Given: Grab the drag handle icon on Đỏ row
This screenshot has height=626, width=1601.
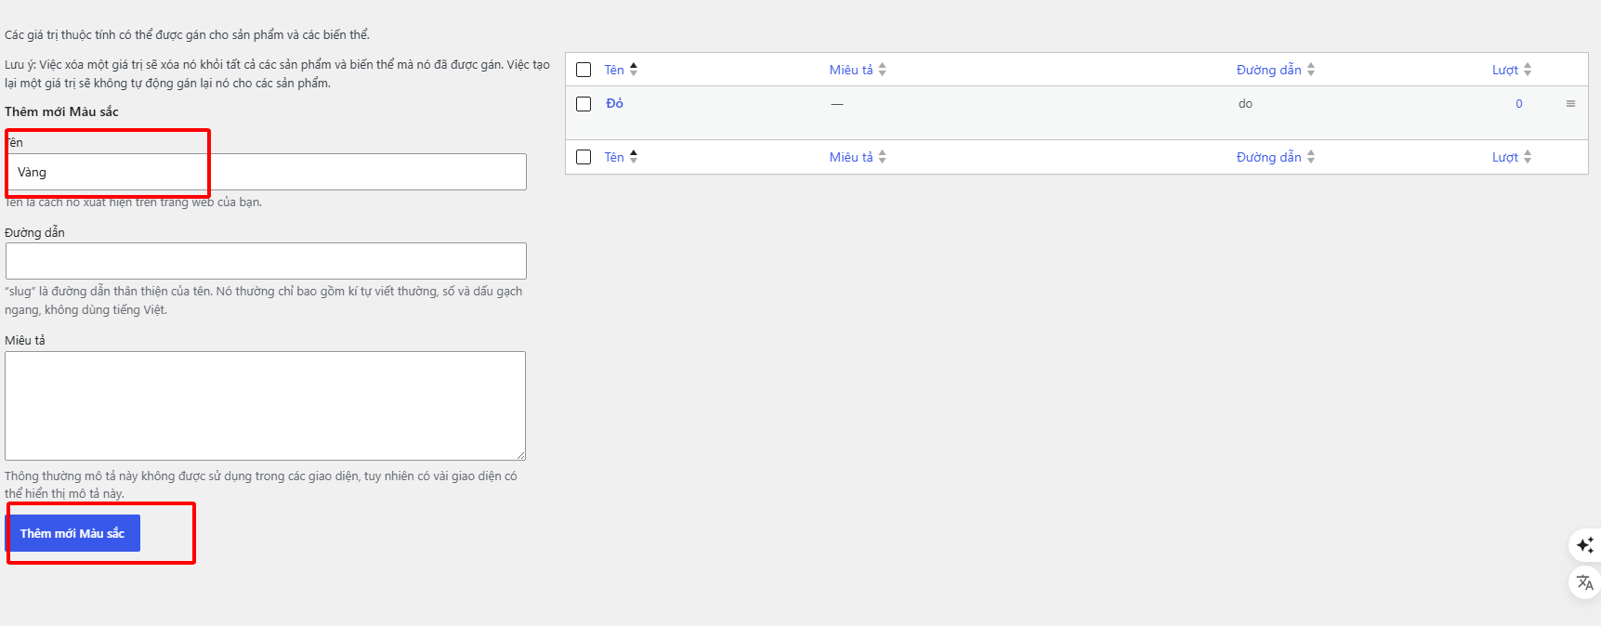Looking at the screenshot, I should point(1570,103).
